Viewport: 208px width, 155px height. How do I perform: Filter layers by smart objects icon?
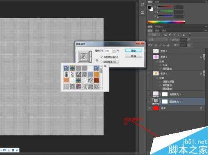(x=184, y=35)
